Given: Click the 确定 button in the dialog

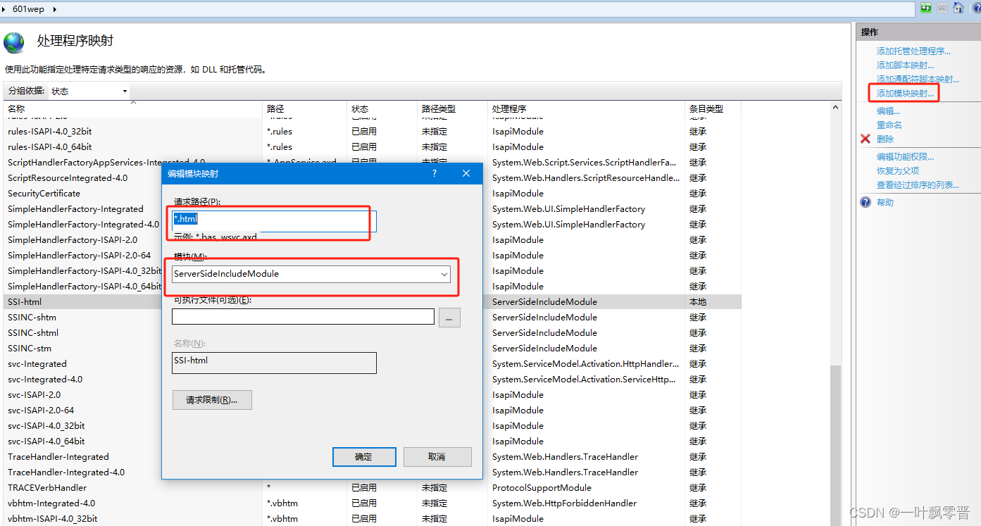Looking at the screenshot, I should 365,457.
